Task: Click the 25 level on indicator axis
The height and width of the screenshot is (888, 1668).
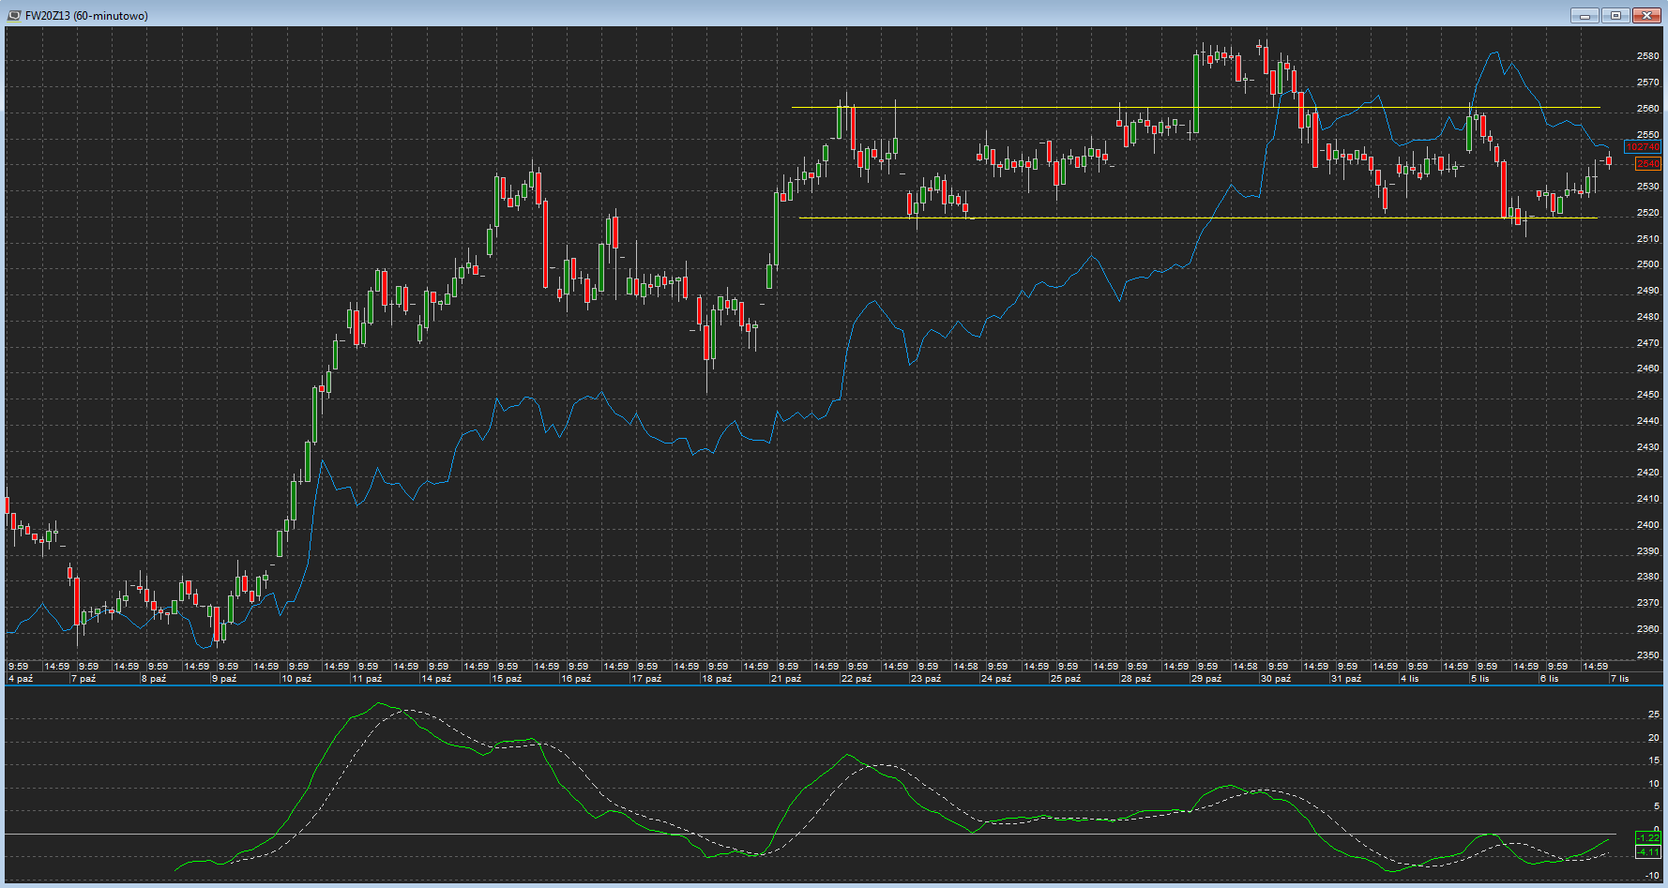Action: click(1653, 715)
